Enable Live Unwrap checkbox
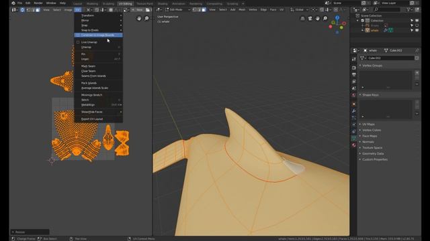The image size is (430, 241). click(x=78, y=42)
